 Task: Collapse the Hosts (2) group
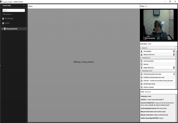[141, 48]
